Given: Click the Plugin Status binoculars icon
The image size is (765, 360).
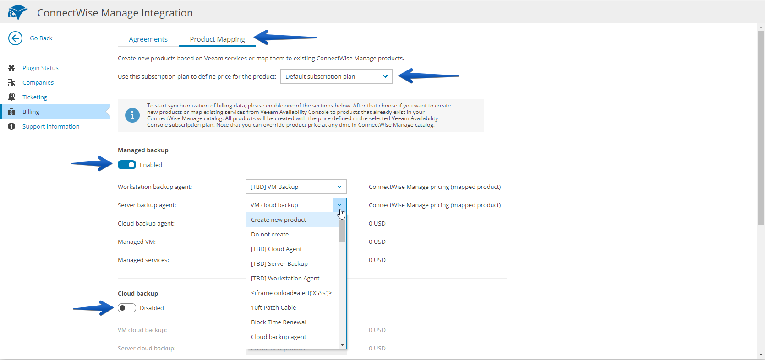Looking at the screenshot, I should pyautogui.click(x=11, y=68).
